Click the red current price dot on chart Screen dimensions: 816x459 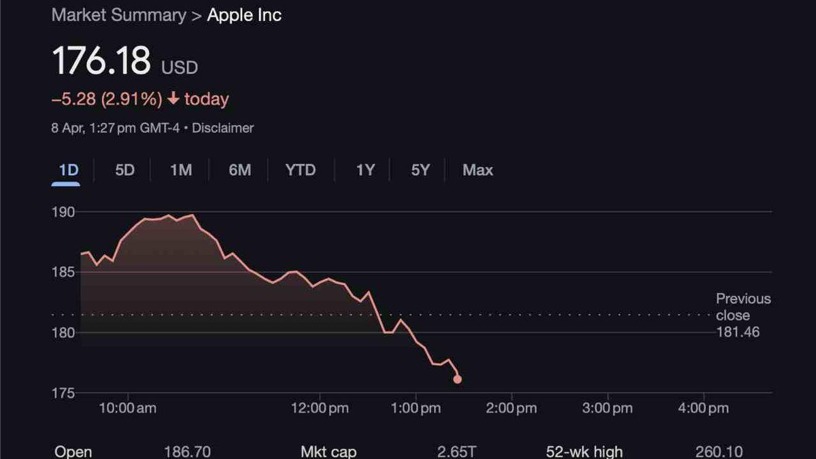(x=458, y=379)
